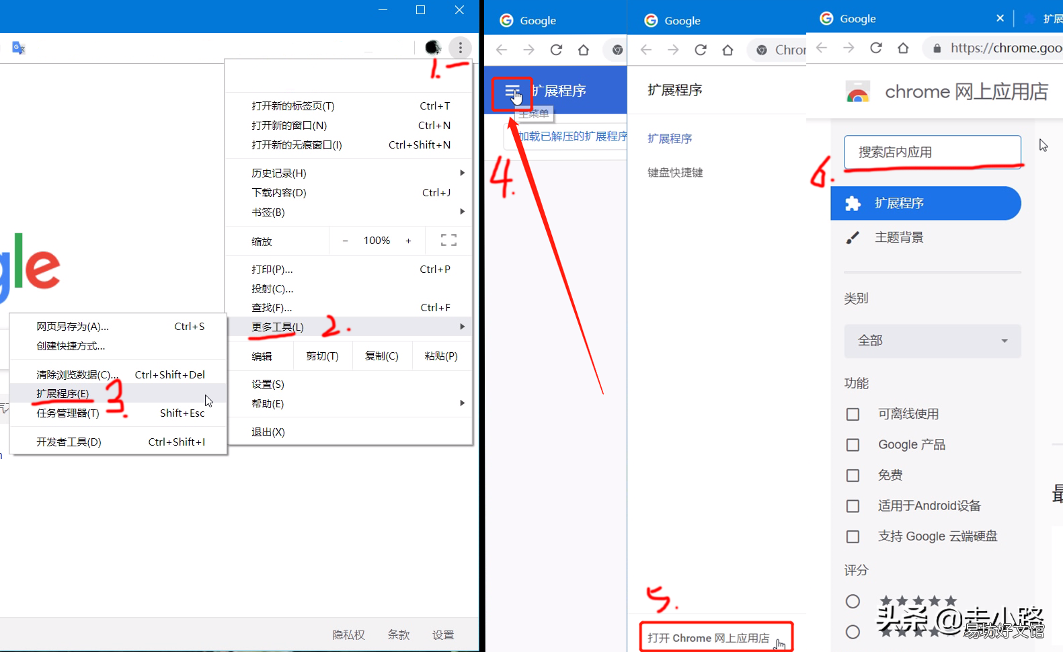Check 适用于Android设备 checkbox
The width and height of the screenshot is (1063, 652).
tap(853, 506)
